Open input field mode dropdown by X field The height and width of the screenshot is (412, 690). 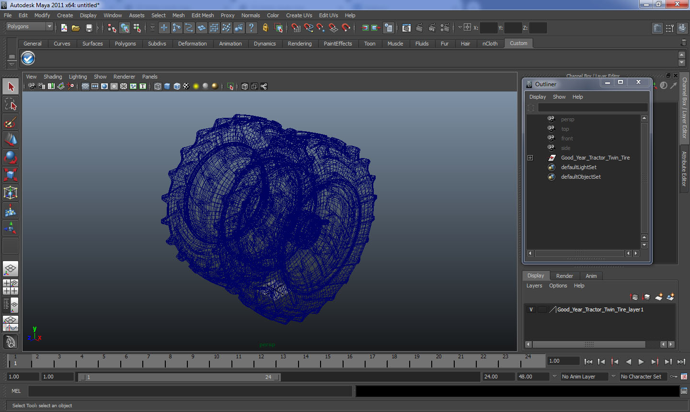pos(460,28)
